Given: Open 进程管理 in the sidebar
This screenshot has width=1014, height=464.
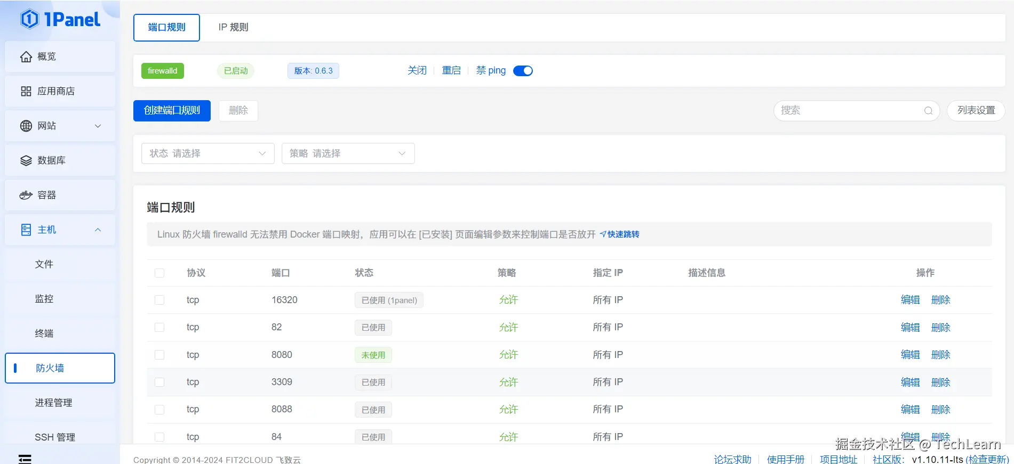Looking at the screenshot, I should pyautogui.click(x=60, y=403).
